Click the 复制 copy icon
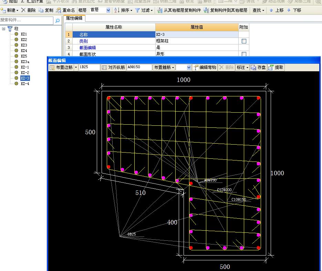This screenshot has height=271, width=322. click(41, 10)
